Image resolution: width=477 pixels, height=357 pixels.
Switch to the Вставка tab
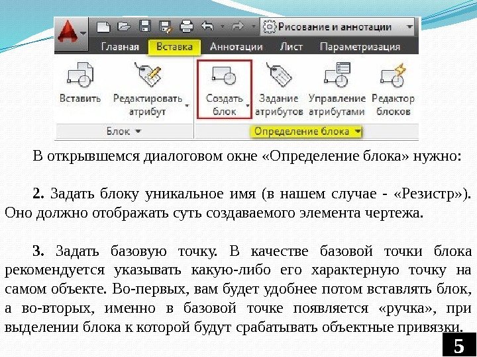pyautogui.click(x=174, y=47)
